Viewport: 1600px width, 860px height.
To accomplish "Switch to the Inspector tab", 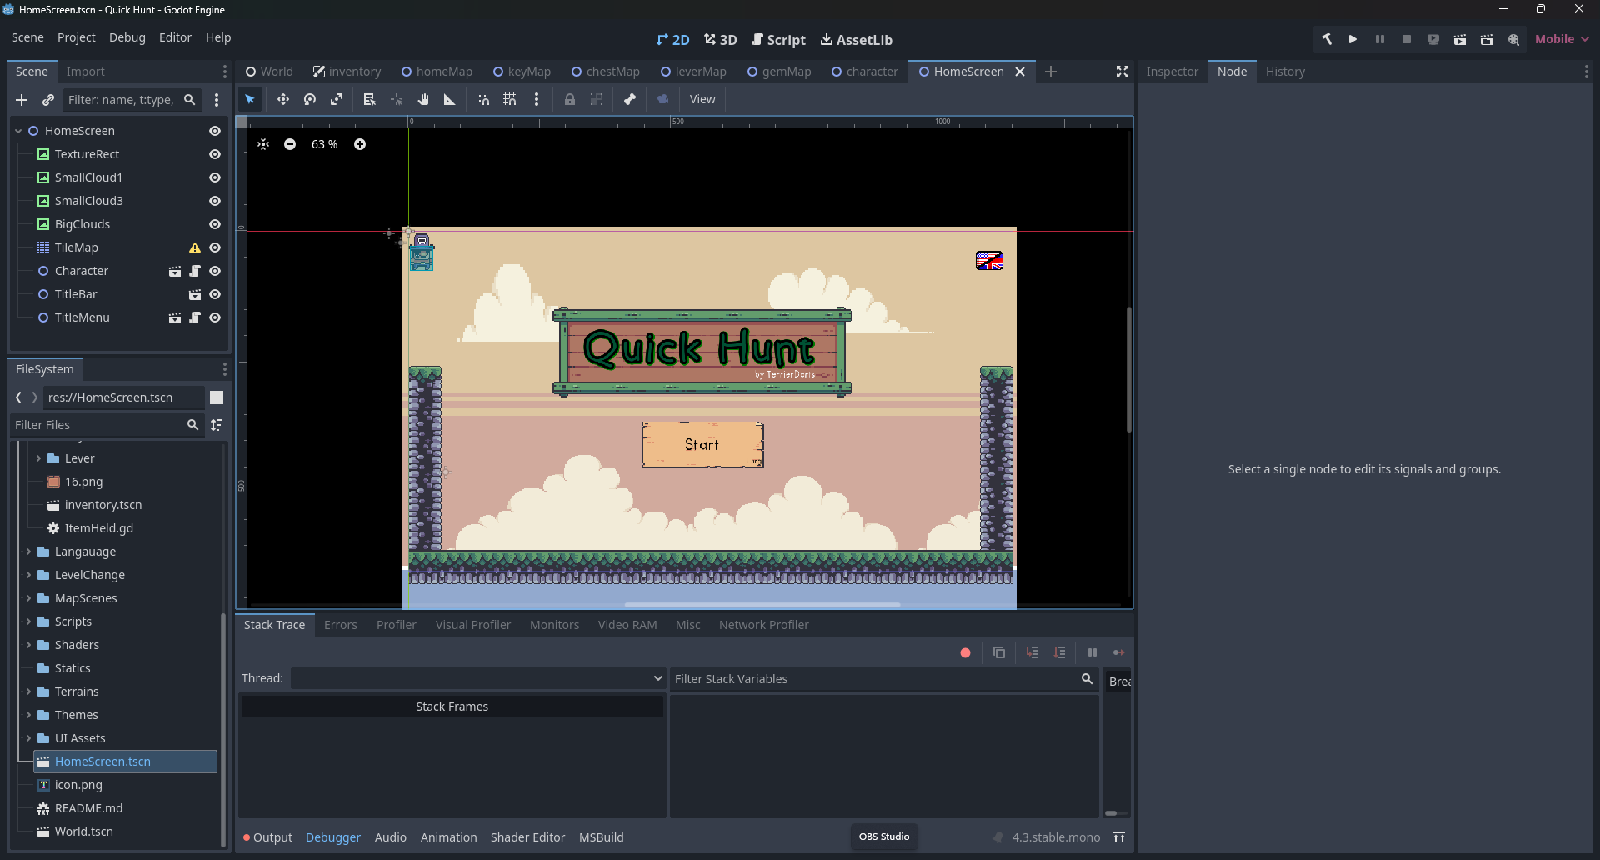I will click(x=1172, y=72).
